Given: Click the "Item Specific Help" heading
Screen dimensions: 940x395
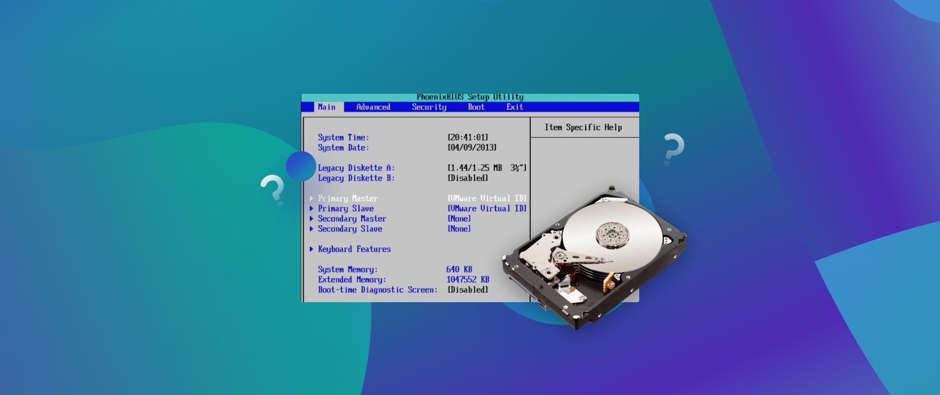Looking at the screenshot, I should coord(583,127).
